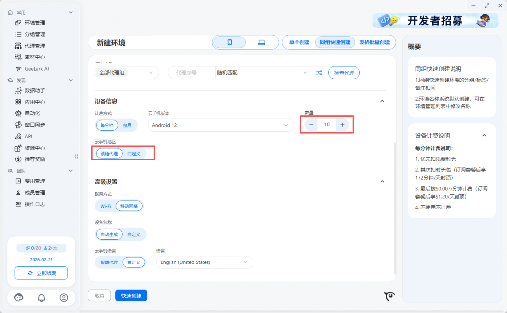The image size is (507, 313).
Task: Click the customer support avatar icon
Action: [19, 298]
